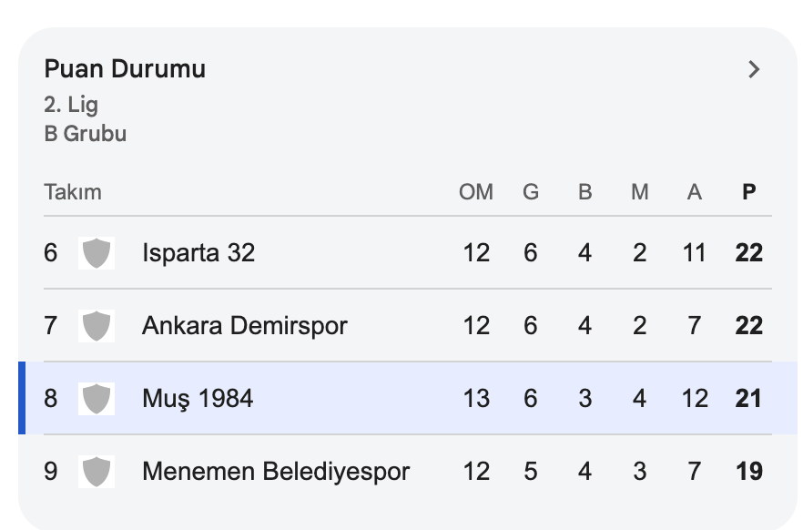Image resolution: width=803 pixels, height=530 pixels.
Task: Click the G wins column header
Action: [531, 192]
